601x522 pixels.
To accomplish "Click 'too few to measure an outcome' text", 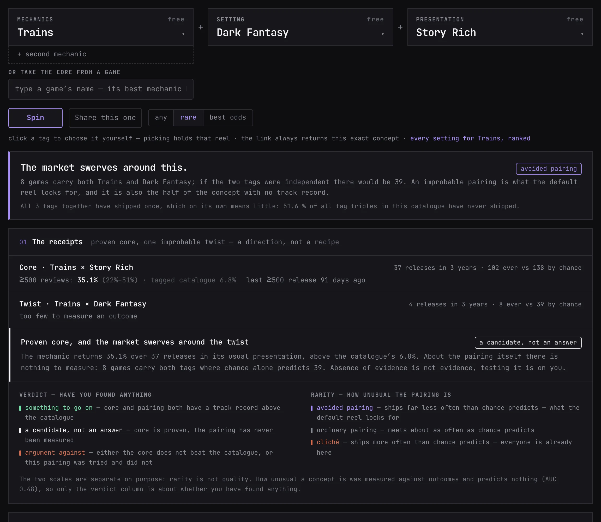I will pos(78,316).
